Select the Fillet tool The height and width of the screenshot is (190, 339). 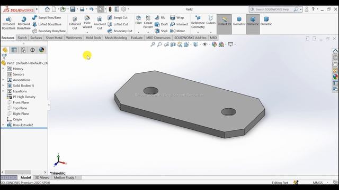point(138,20)
